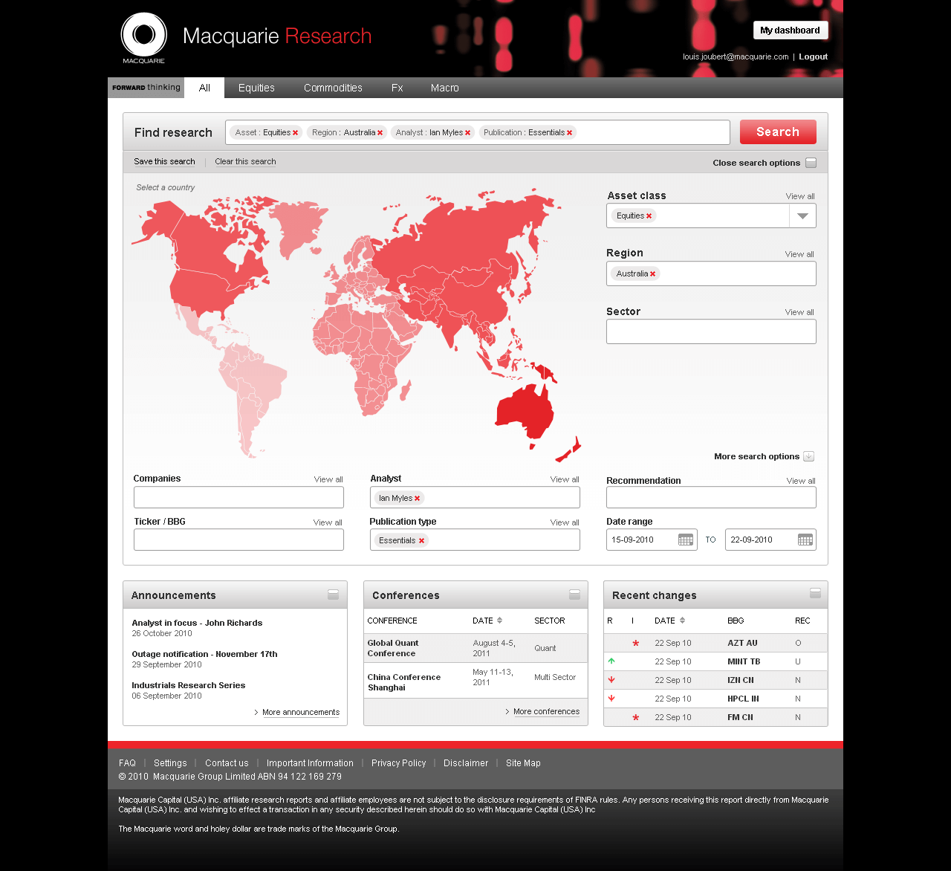Click the red Search button
This screenshot has height=871, width=951.
point(778,132)
